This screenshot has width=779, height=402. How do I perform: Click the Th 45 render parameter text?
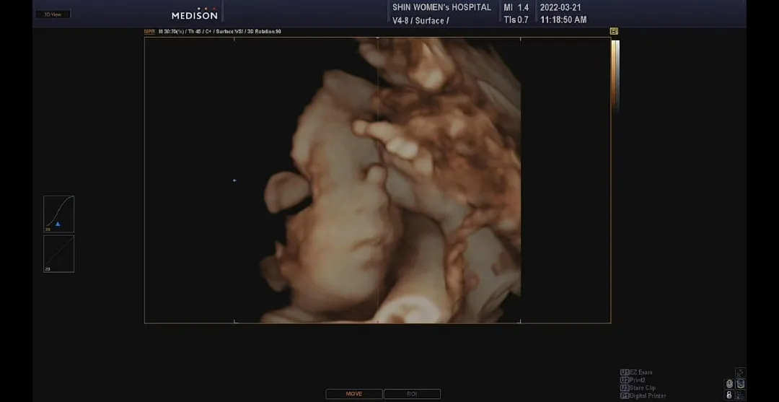195,31
